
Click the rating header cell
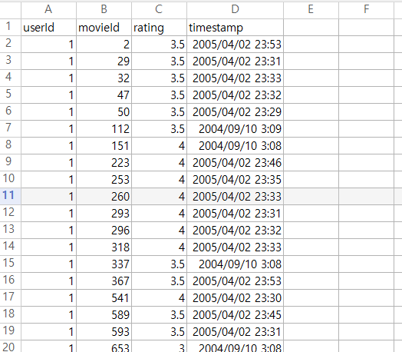(x=159, y=27)
